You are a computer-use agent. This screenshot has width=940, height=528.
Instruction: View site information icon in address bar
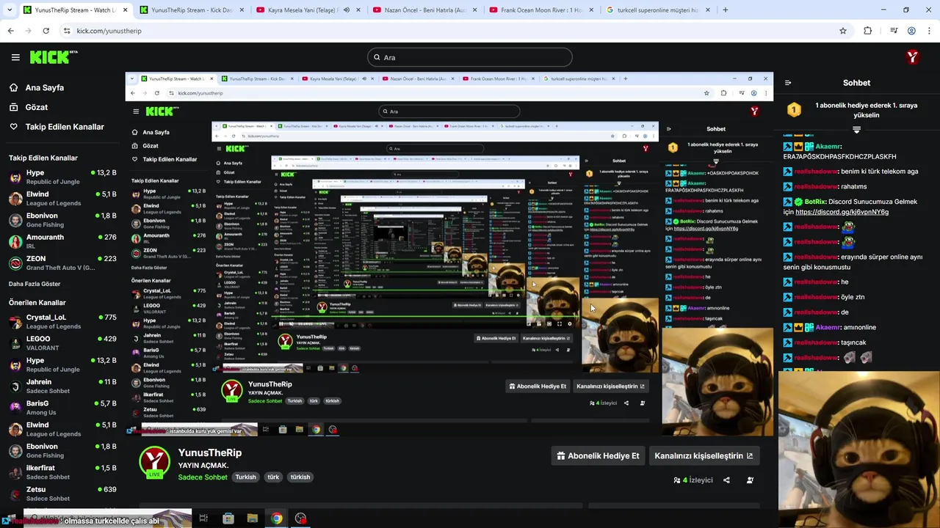(67, 31)
